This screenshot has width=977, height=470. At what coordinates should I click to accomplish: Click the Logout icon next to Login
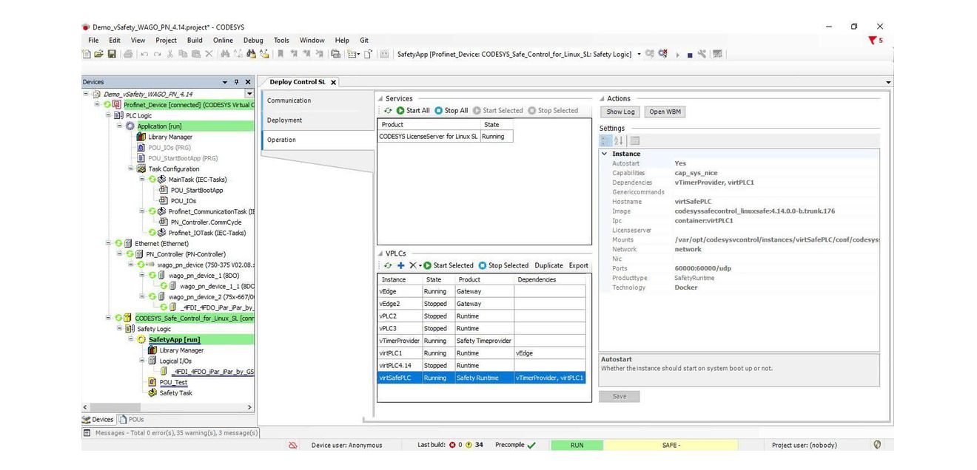[662, 54]
